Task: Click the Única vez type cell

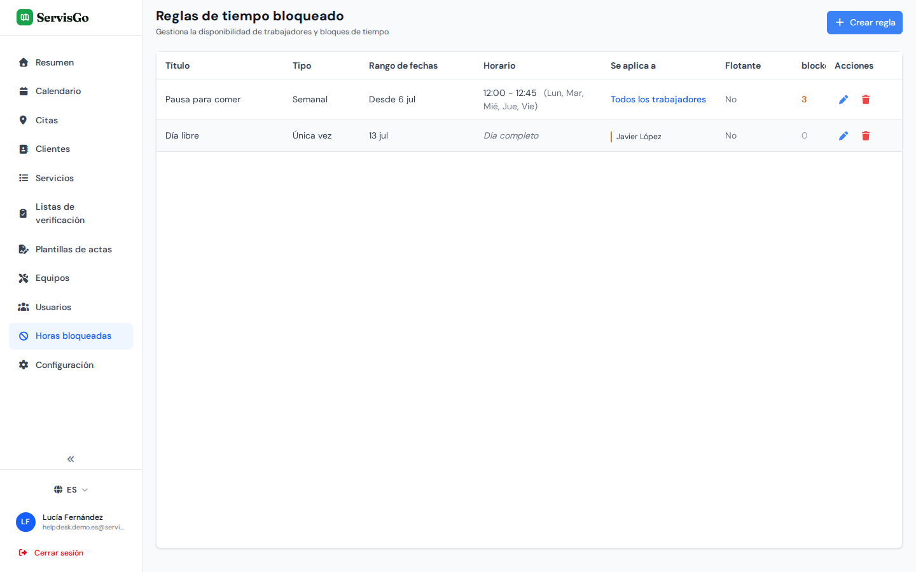Action: coord(312,135)
